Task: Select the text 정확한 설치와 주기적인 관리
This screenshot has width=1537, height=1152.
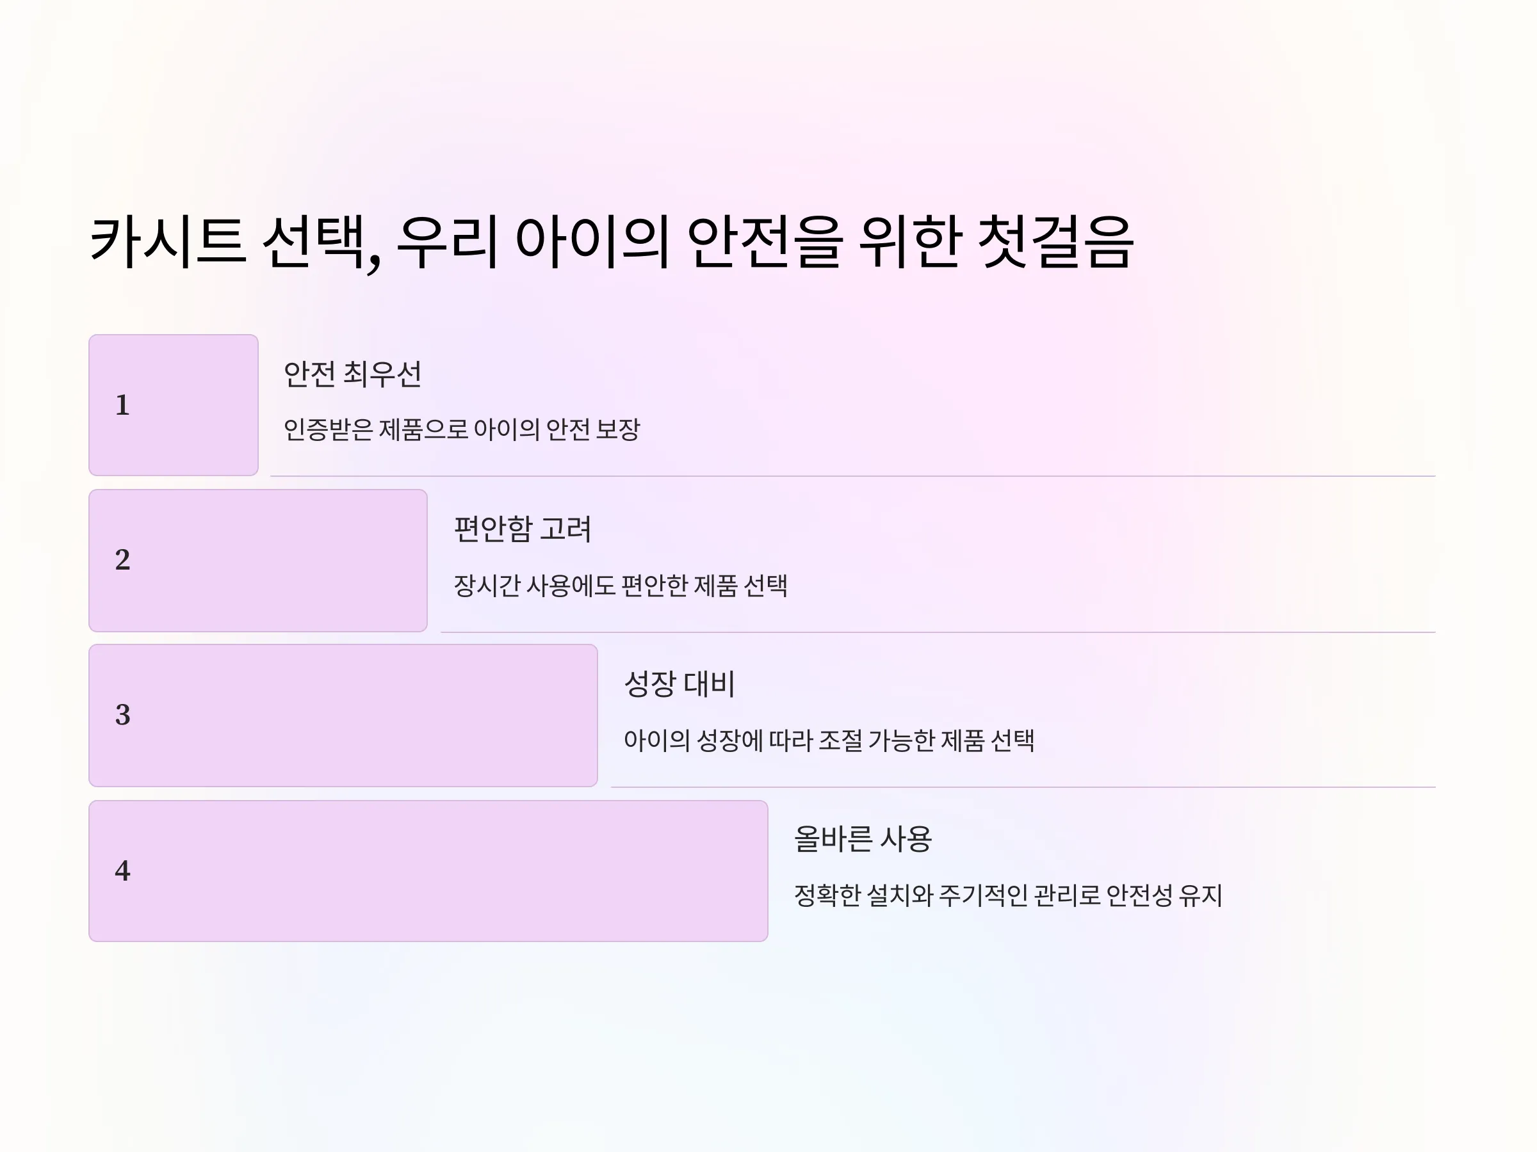Action: (1008, 895)
